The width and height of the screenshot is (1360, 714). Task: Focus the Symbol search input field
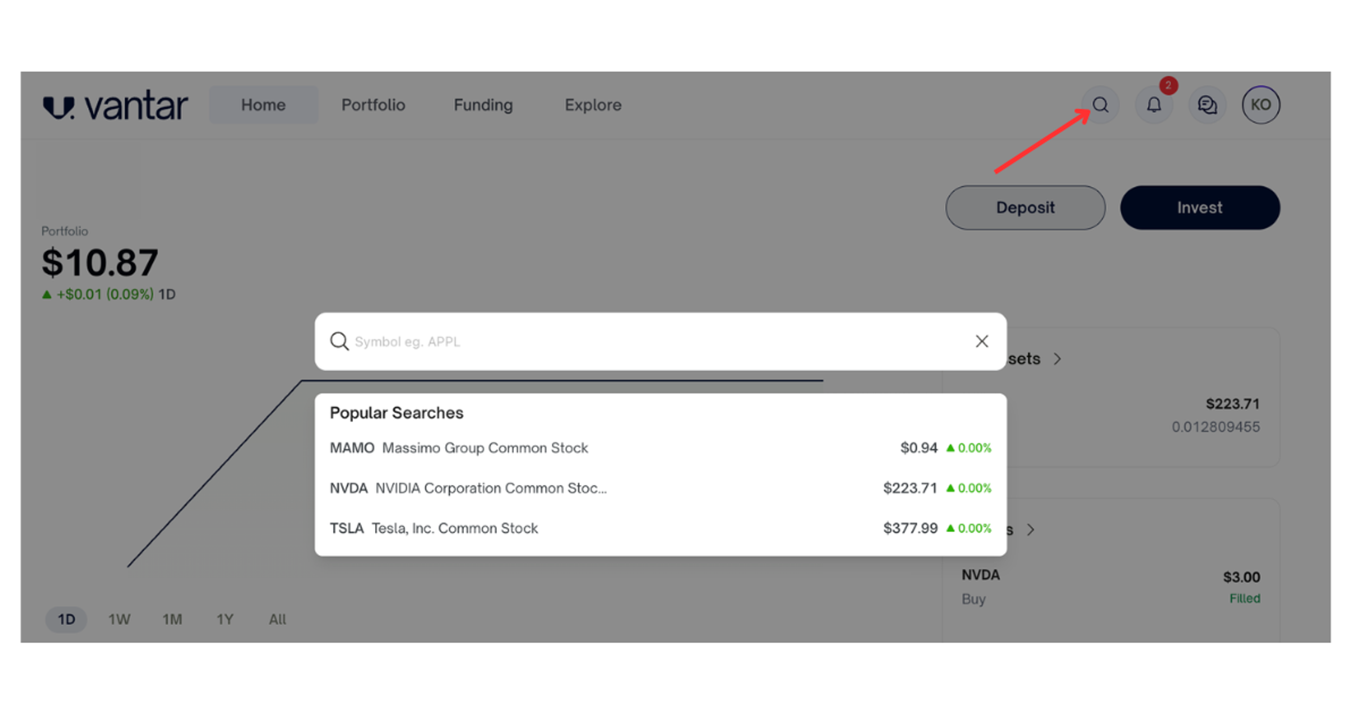click(x=660, y=341)
